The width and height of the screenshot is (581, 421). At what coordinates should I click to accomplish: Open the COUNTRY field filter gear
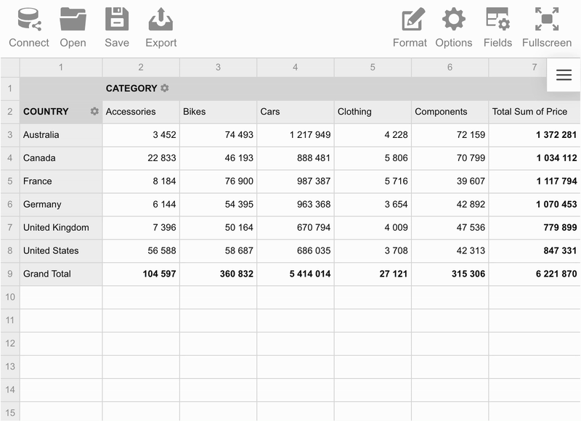coord(94,111)
